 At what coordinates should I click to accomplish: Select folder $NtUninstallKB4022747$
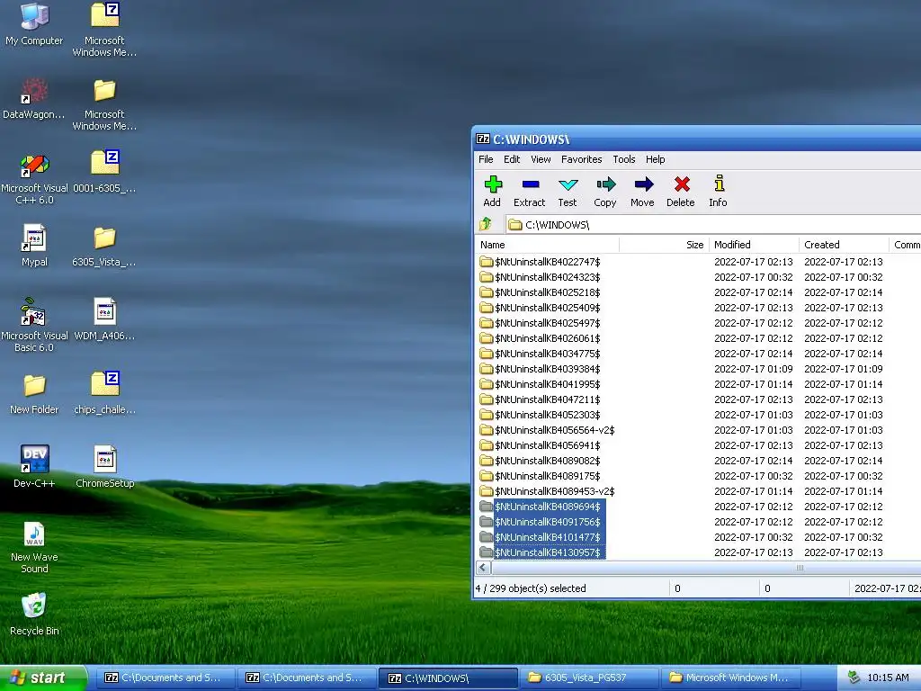tap(540, 262)
